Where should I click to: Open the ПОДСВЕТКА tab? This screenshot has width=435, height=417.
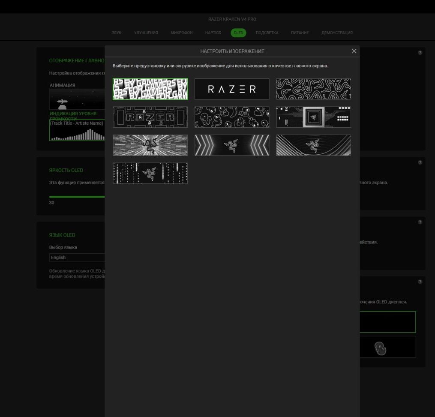pyautogui.click(x=267, y=33)
